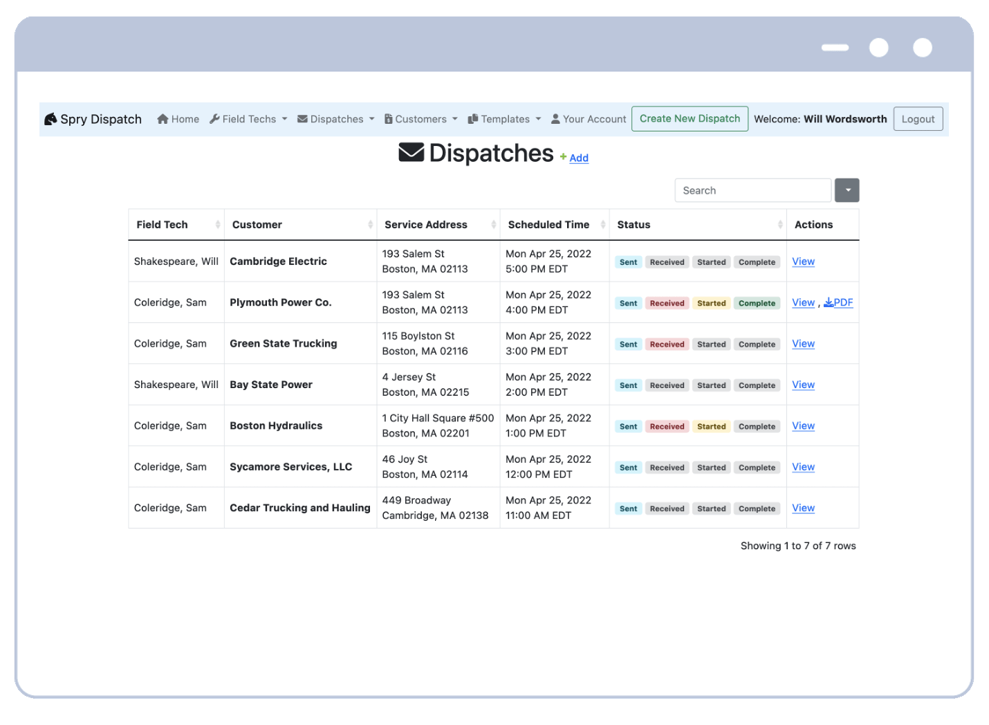Expand the Field Techs dropdown caret

(284, 119)
